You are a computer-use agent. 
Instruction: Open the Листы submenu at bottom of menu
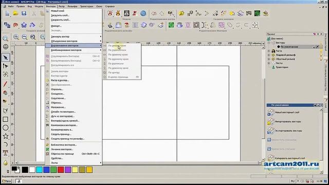(x=74, y=163)
